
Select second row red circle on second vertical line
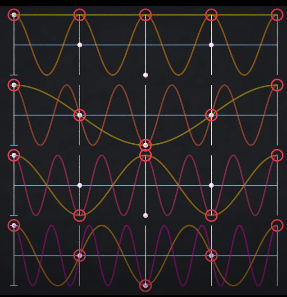(80, 115)
